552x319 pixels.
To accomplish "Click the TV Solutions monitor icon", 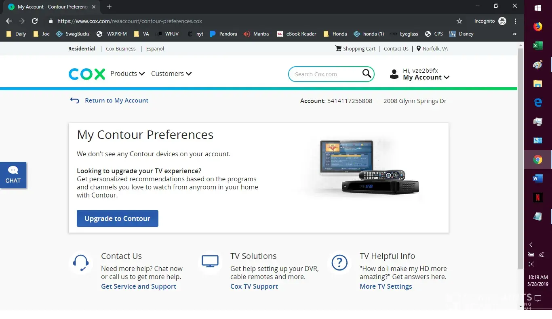I will tap(210, 262).
